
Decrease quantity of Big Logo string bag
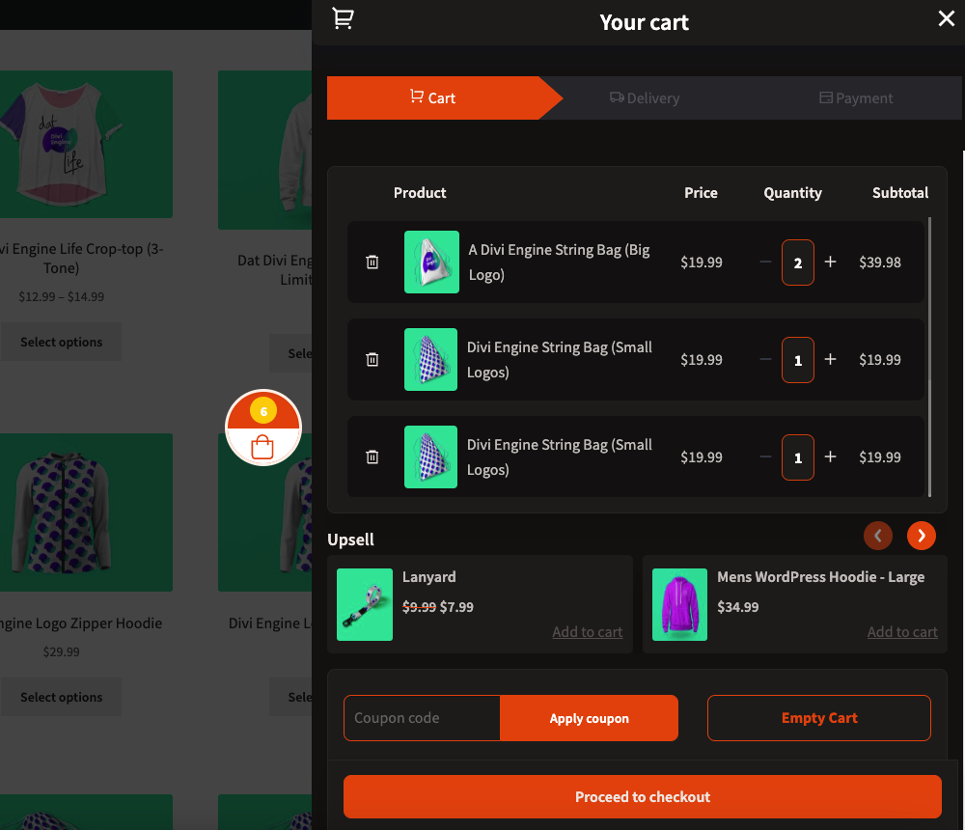pos(765,262)
